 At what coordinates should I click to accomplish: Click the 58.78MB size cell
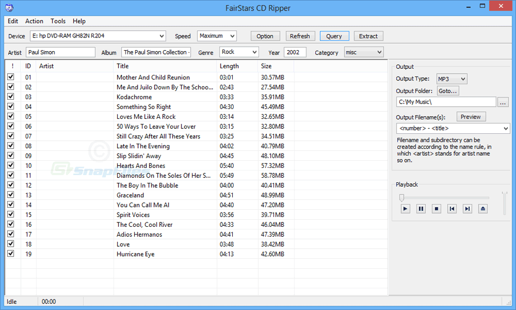coord(272,176)
